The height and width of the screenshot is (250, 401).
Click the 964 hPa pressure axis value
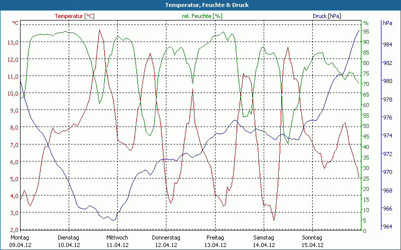point(387,226)
